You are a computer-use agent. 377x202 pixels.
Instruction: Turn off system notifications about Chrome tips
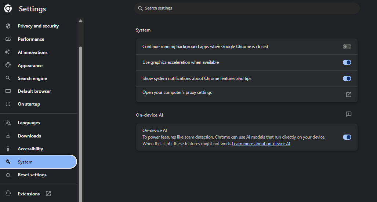coord(347,78)
